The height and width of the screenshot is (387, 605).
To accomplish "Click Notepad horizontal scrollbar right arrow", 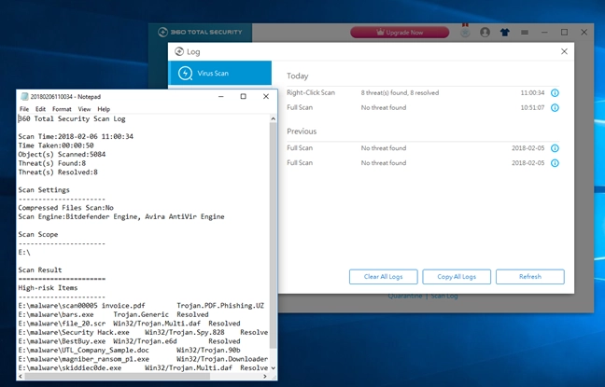I will coord(265,376).
